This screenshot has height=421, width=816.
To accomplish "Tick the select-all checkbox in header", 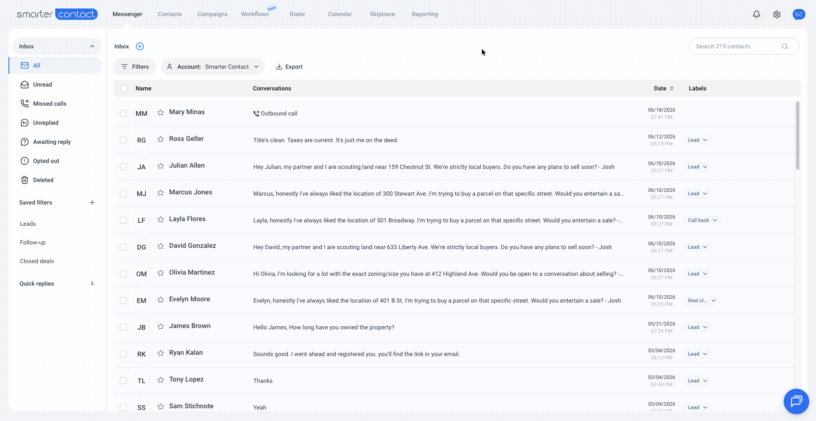I will [x=124, y=88].
